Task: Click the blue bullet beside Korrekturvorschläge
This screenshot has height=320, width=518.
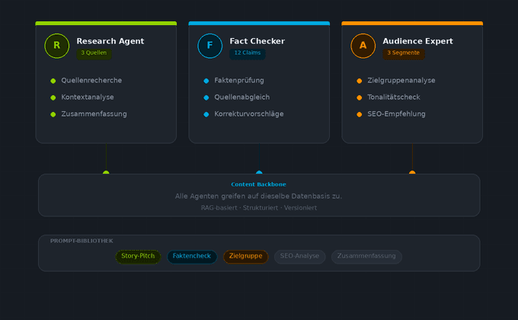Action: (206, 114)
